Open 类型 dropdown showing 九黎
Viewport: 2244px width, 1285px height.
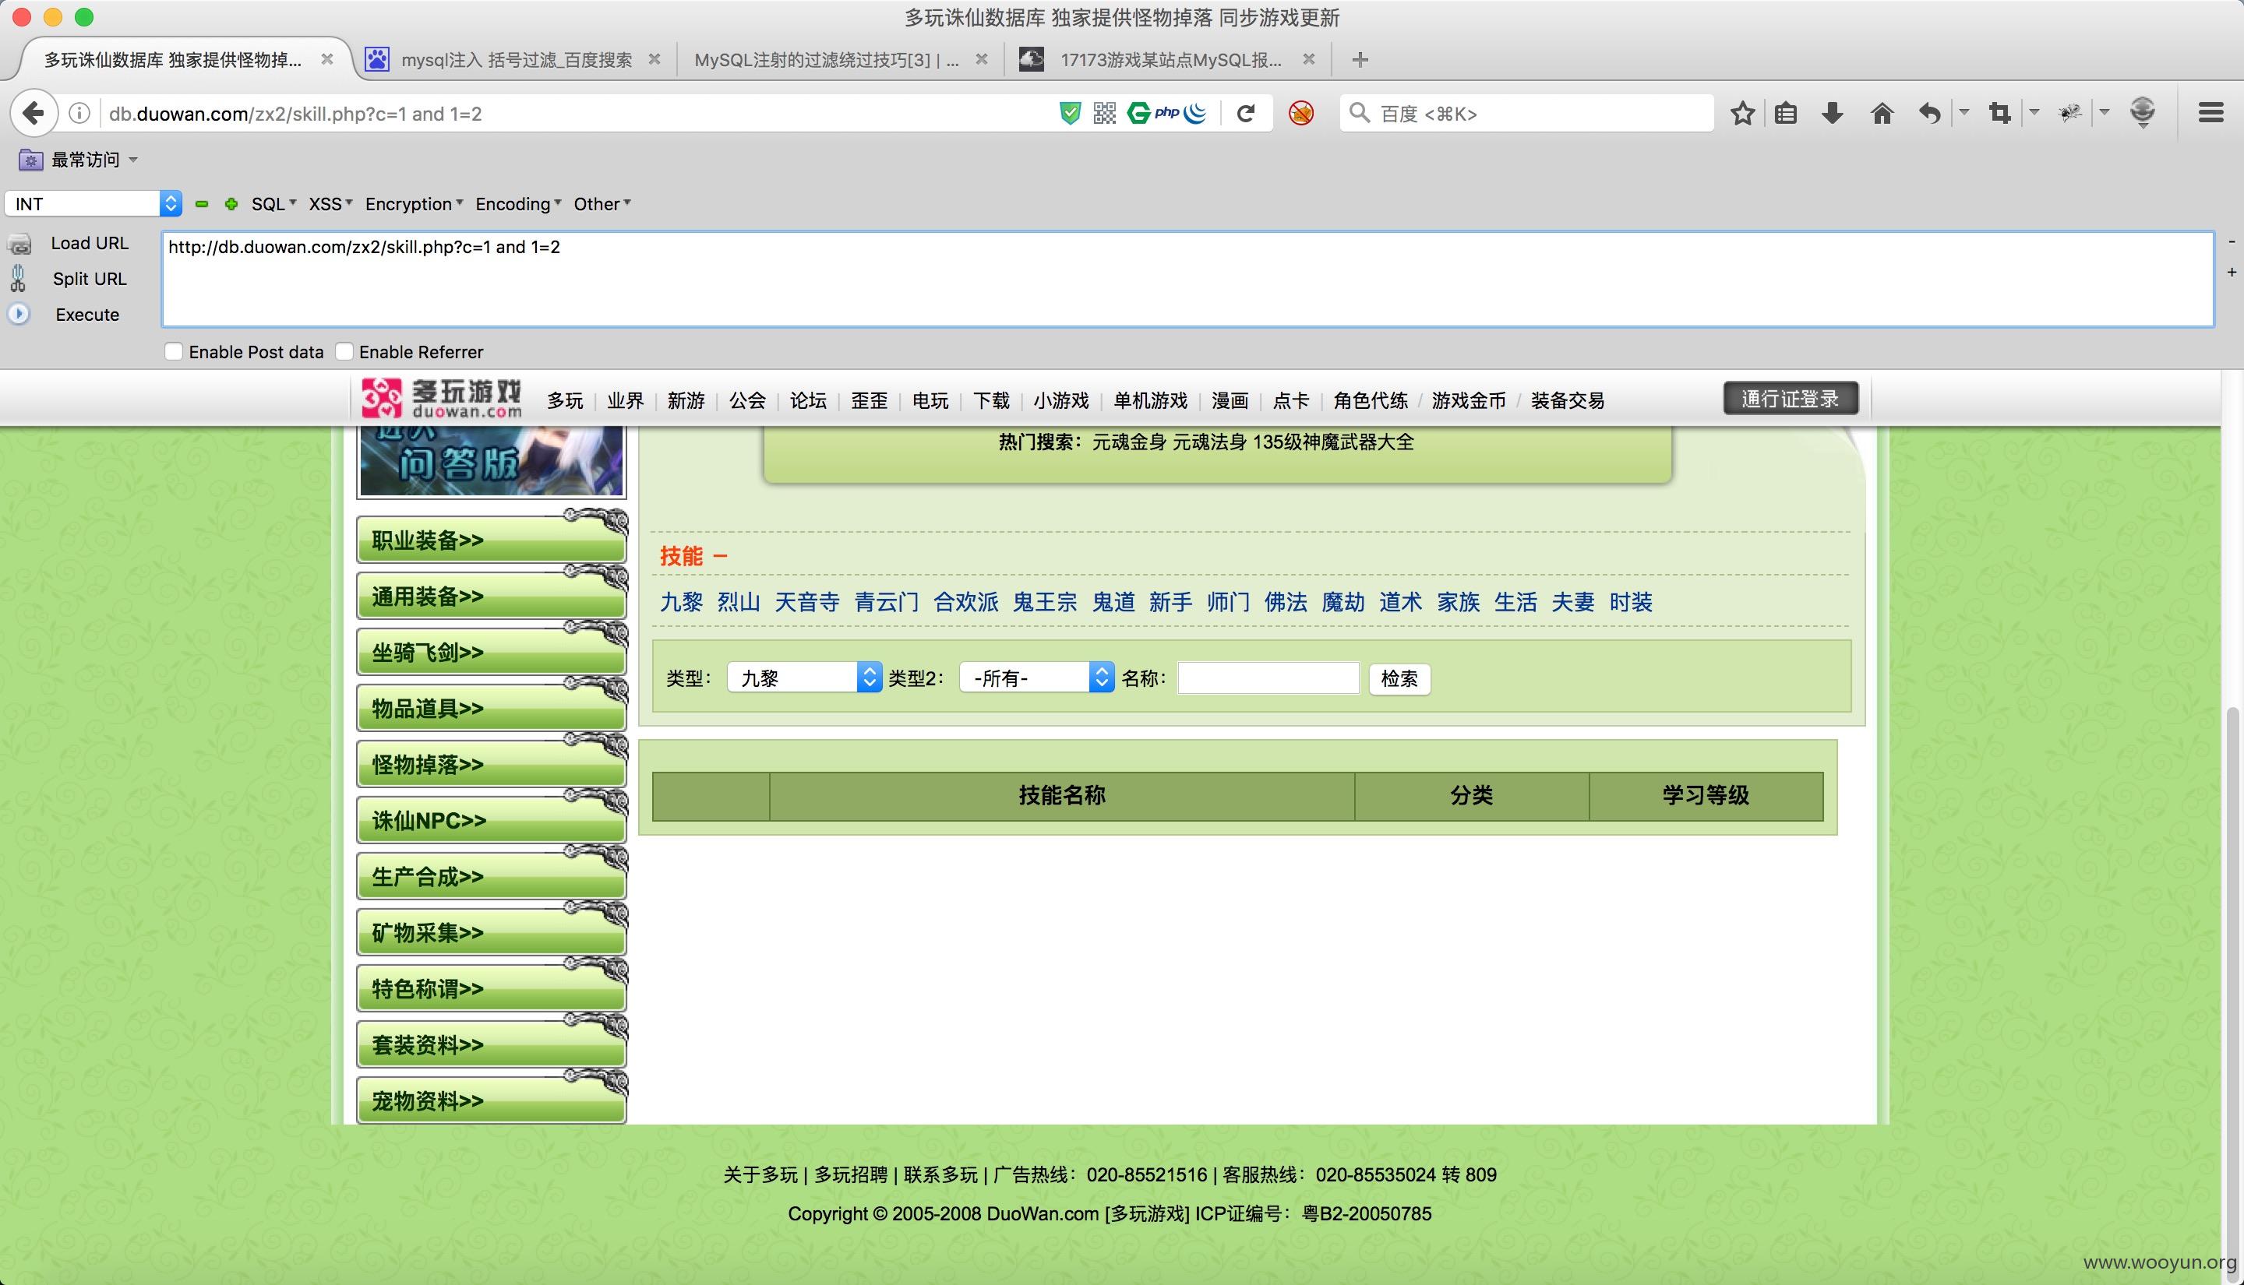(x=804, y=677)
